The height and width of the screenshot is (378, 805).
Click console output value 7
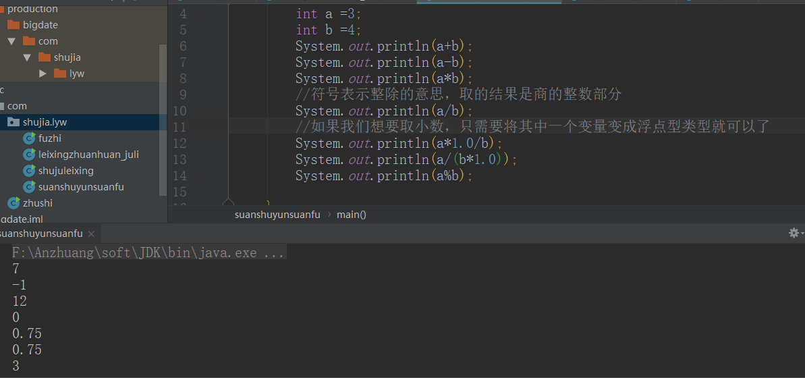point(16,269)
